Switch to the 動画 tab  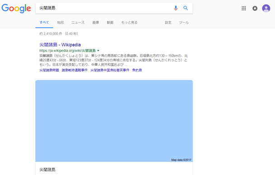click(110, 23)
